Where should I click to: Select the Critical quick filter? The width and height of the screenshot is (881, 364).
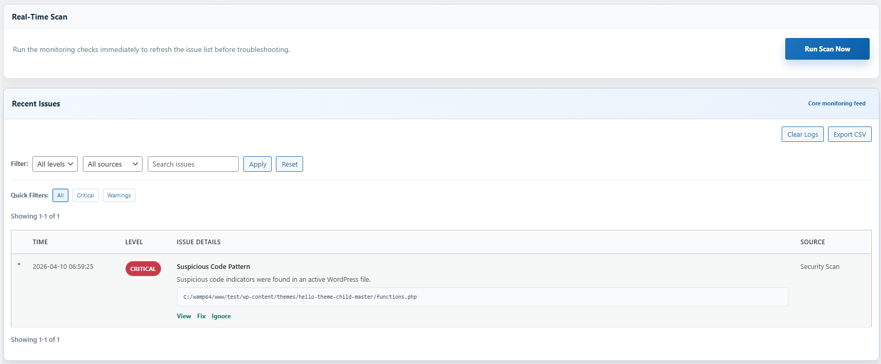(85, 195)
